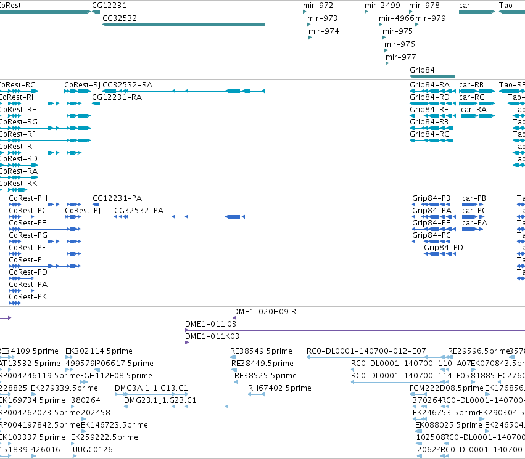This screenshot has width=525, height=459.
Task: Select the CoRest-RE transcript label
Action: 18,110
